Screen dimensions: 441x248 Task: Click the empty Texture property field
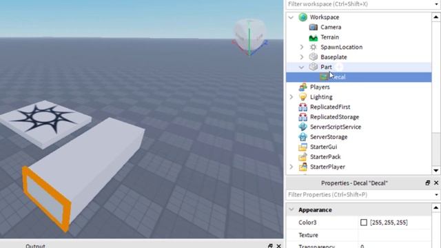[x=395, y=235]
